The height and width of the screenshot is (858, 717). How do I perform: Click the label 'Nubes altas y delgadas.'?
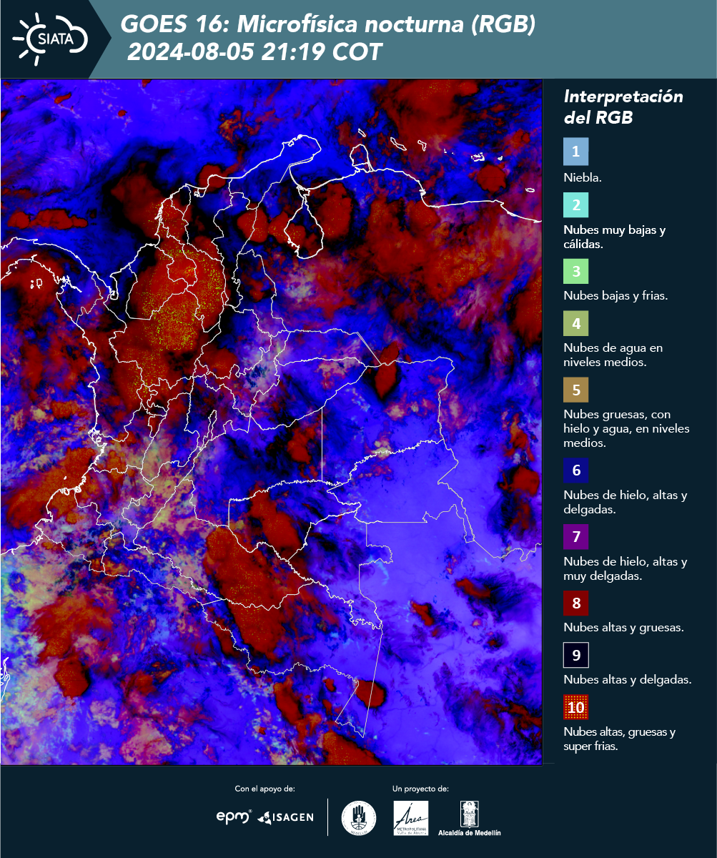[627, 680]
